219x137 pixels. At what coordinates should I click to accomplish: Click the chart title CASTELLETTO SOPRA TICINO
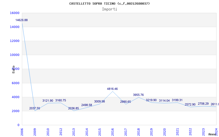(x=109, y=4)
